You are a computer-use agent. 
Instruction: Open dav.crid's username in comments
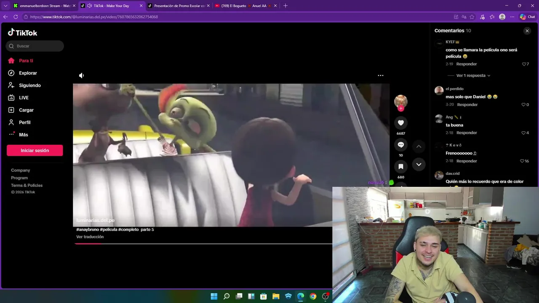[453, 173]
